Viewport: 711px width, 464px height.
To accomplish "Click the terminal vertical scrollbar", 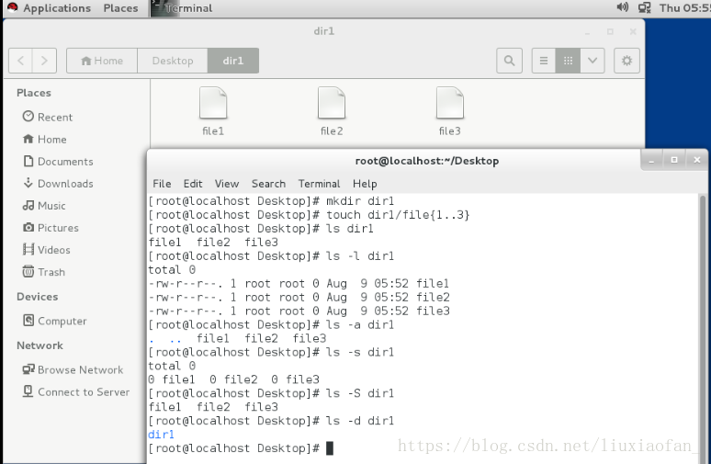I will pos(703,329).
